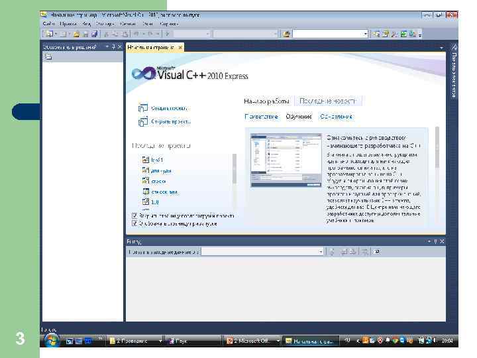The width and height of the screenshot is (477, 358).
Task: Open the Edit (Правка) menu
Action: coord(68,24)
